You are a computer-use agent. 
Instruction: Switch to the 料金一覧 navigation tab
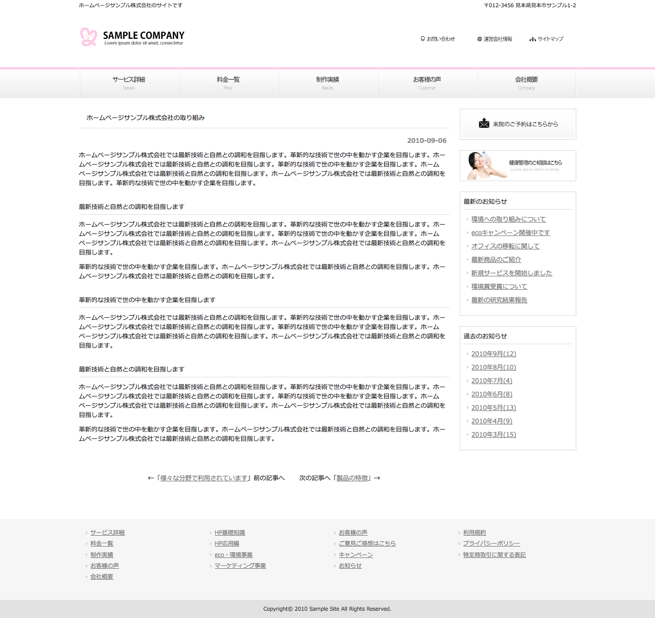228,82
